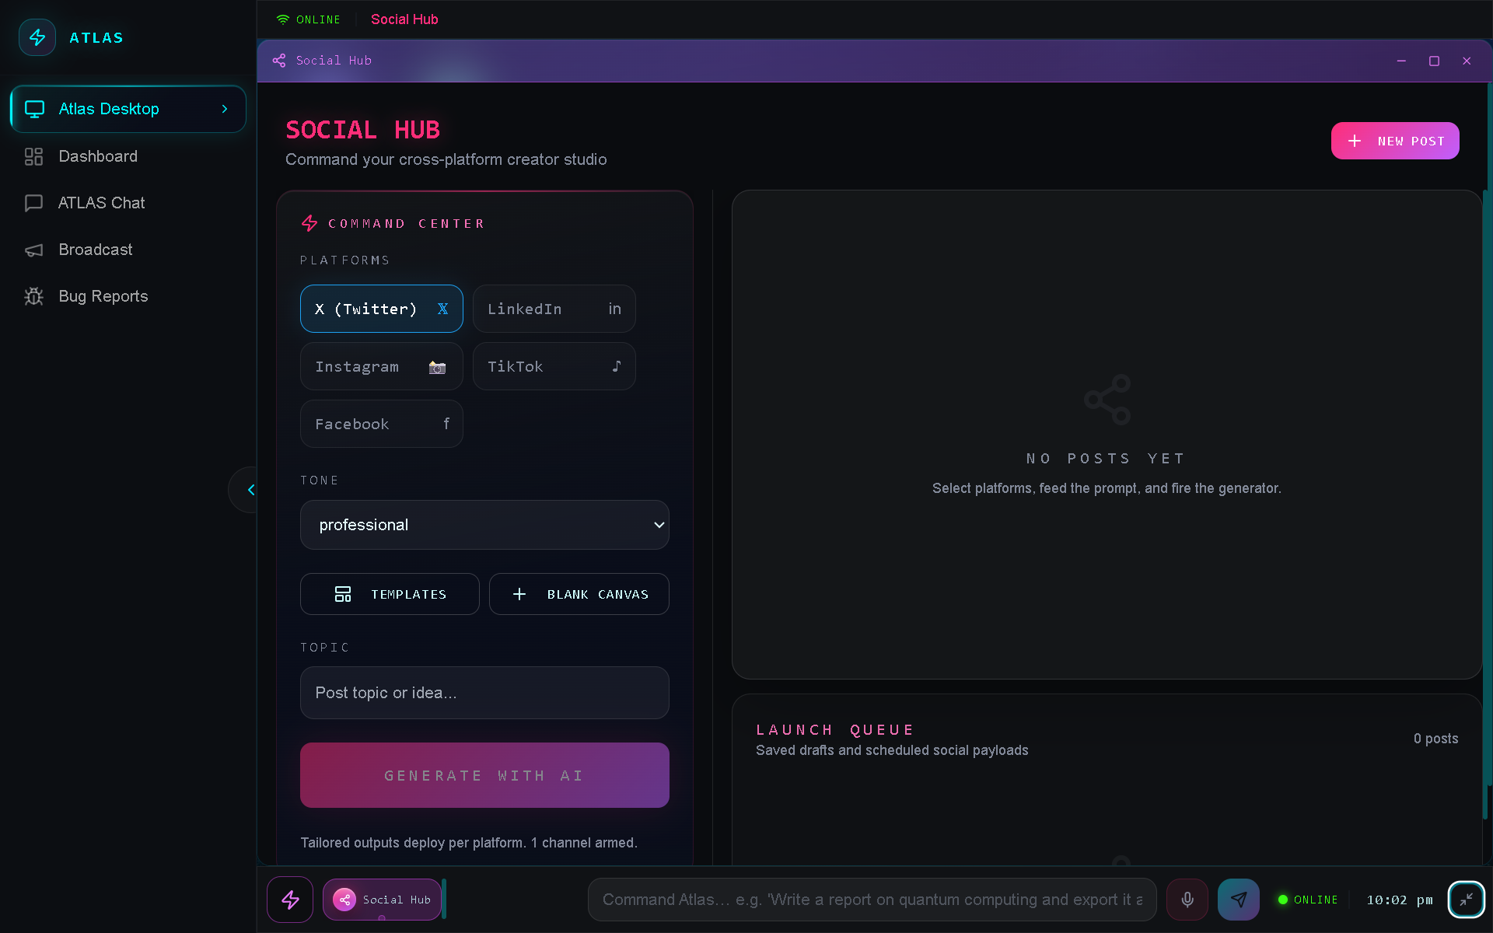Open ATLAS Chat from the sidebar
Image resolution: width=1493 pixels, height=933 pixels.
coord(128,203)
